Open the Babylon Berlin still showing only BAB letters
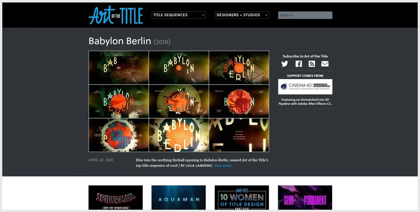The width and height of the screenshot is (420, 212). coord(119,67)
